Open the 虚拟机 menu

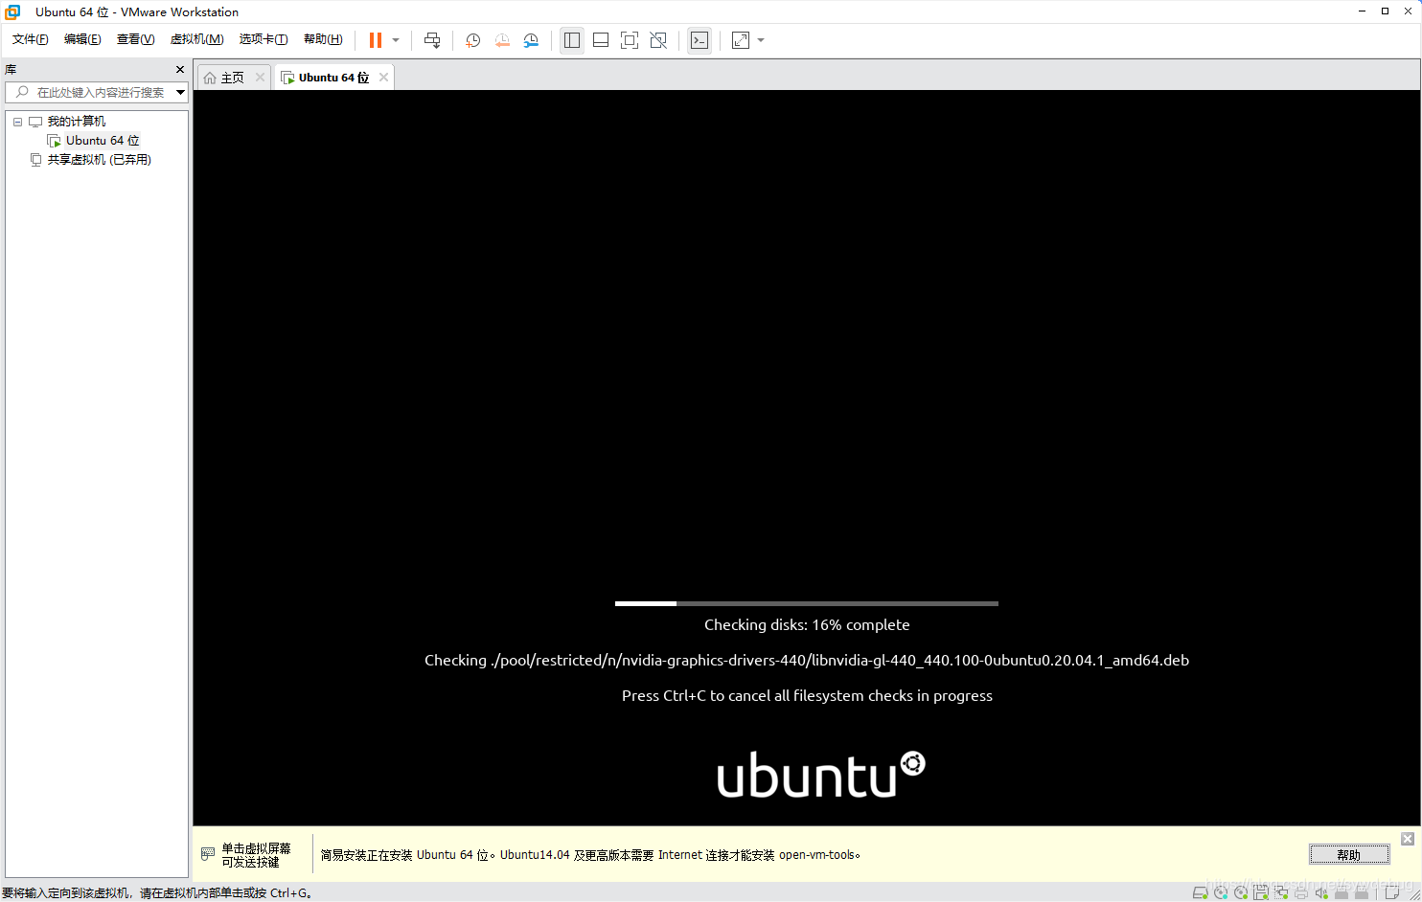[196, 39]
